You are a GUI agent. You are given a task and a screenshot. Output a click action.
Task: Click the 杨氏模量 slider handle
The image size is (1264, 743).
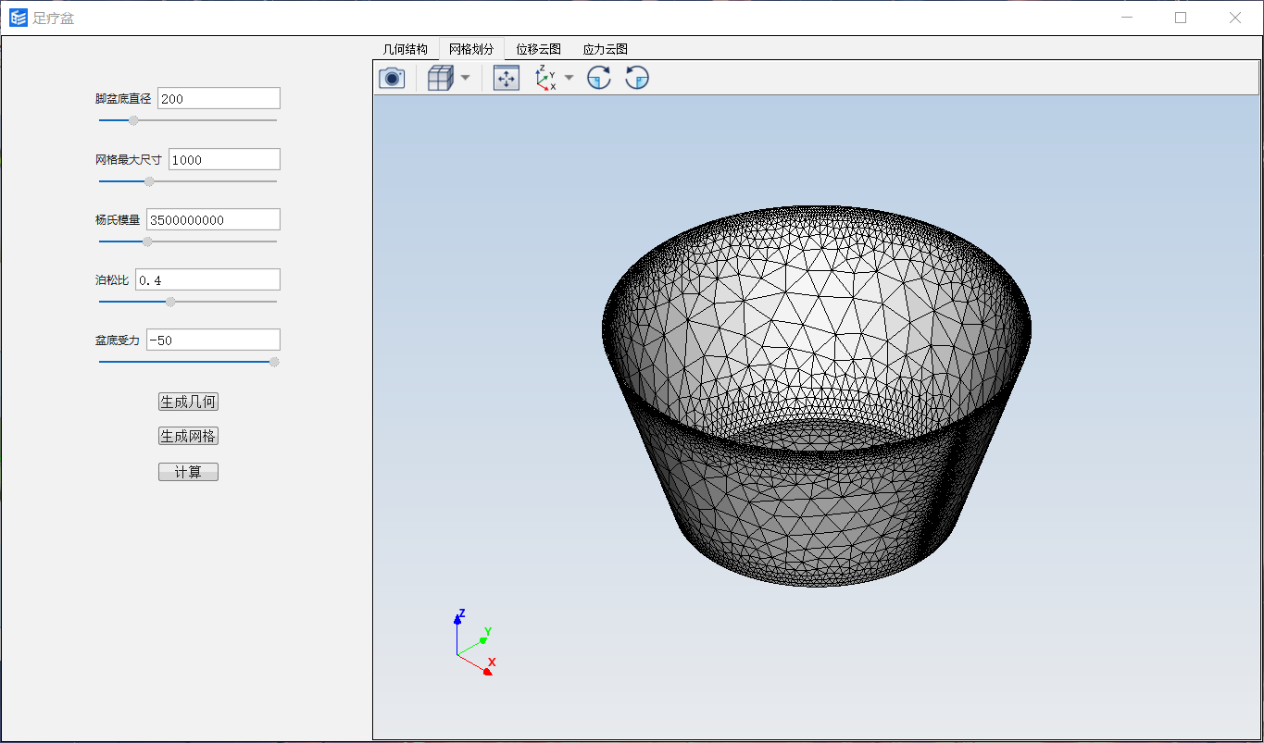coord(147,241)
